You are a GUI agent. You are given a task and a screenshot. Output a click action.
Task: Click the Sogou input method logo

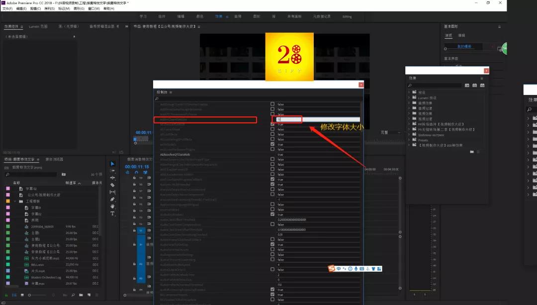pyautogui.click(x=332, y=269)
